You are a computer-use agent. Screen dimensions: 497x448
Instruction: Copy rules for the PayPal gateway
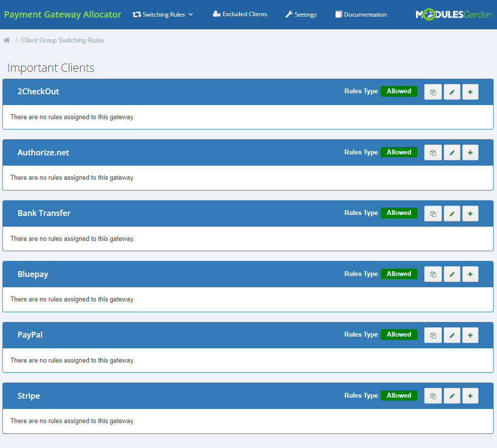coord(433,335)
